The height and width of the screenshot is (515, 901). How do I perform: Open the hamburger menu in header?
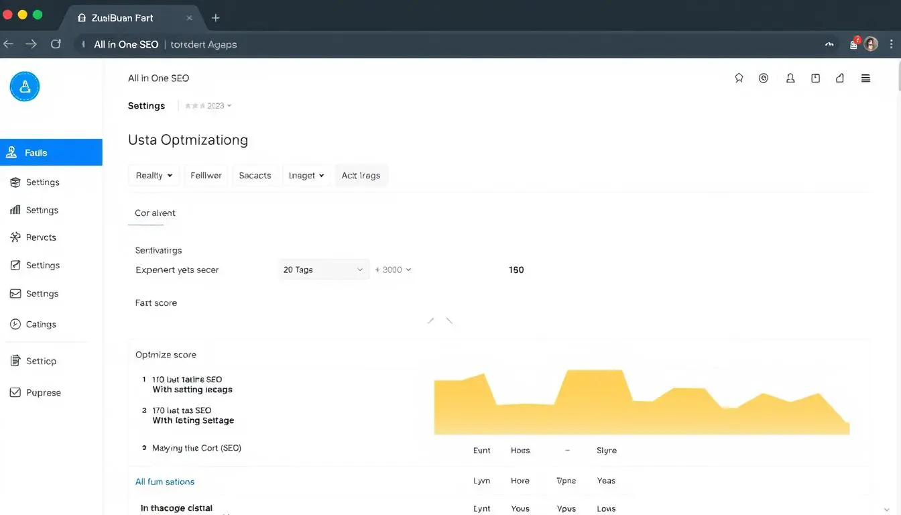[865, 78]
